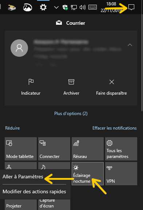Screen dimensions: 143x210
Task: Toggle Mode tablette quick action
Action: point(21,148)
